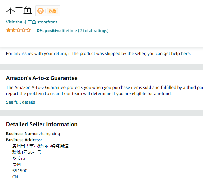Click the address line 贵州省毕节市黔西市锦绣街道
Viewport: 203px width, 182px height.
[x=40, y=146]
